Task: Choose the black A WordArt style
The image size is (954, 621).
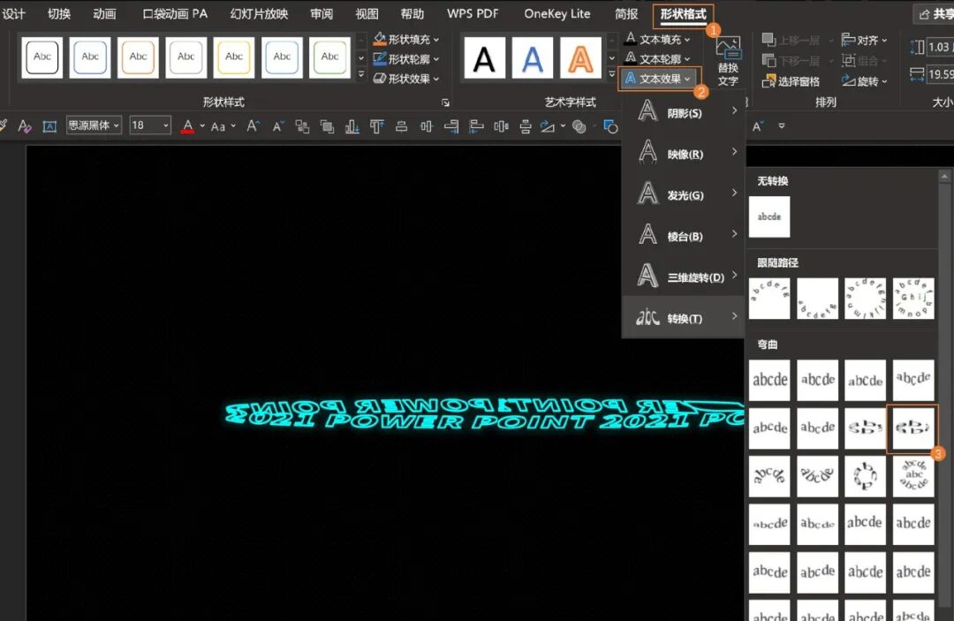Action: coord(484,57)
